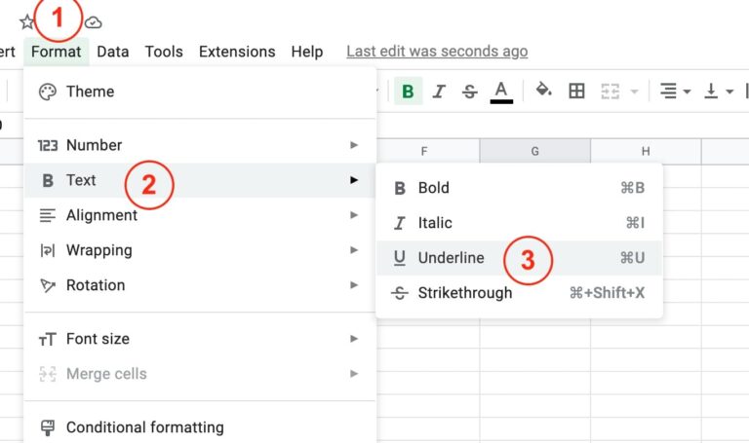
Task: Toggle bold in the toolbar
Action: (408, 91)
